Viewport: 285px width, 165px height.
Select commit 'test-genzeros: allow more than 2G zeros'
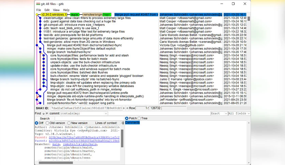[x=79, y=42]
